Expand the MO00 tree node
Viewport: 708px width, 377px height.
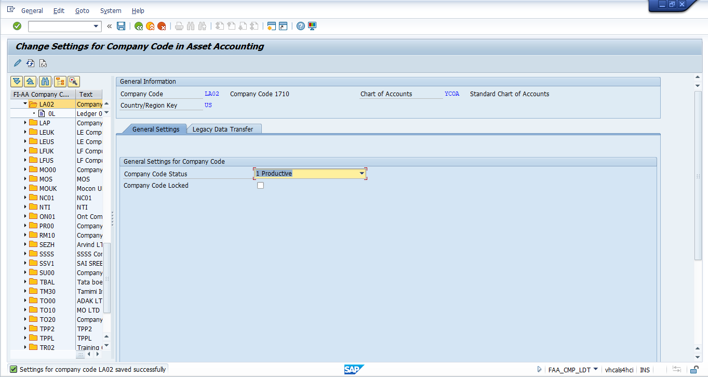[25, 170]
